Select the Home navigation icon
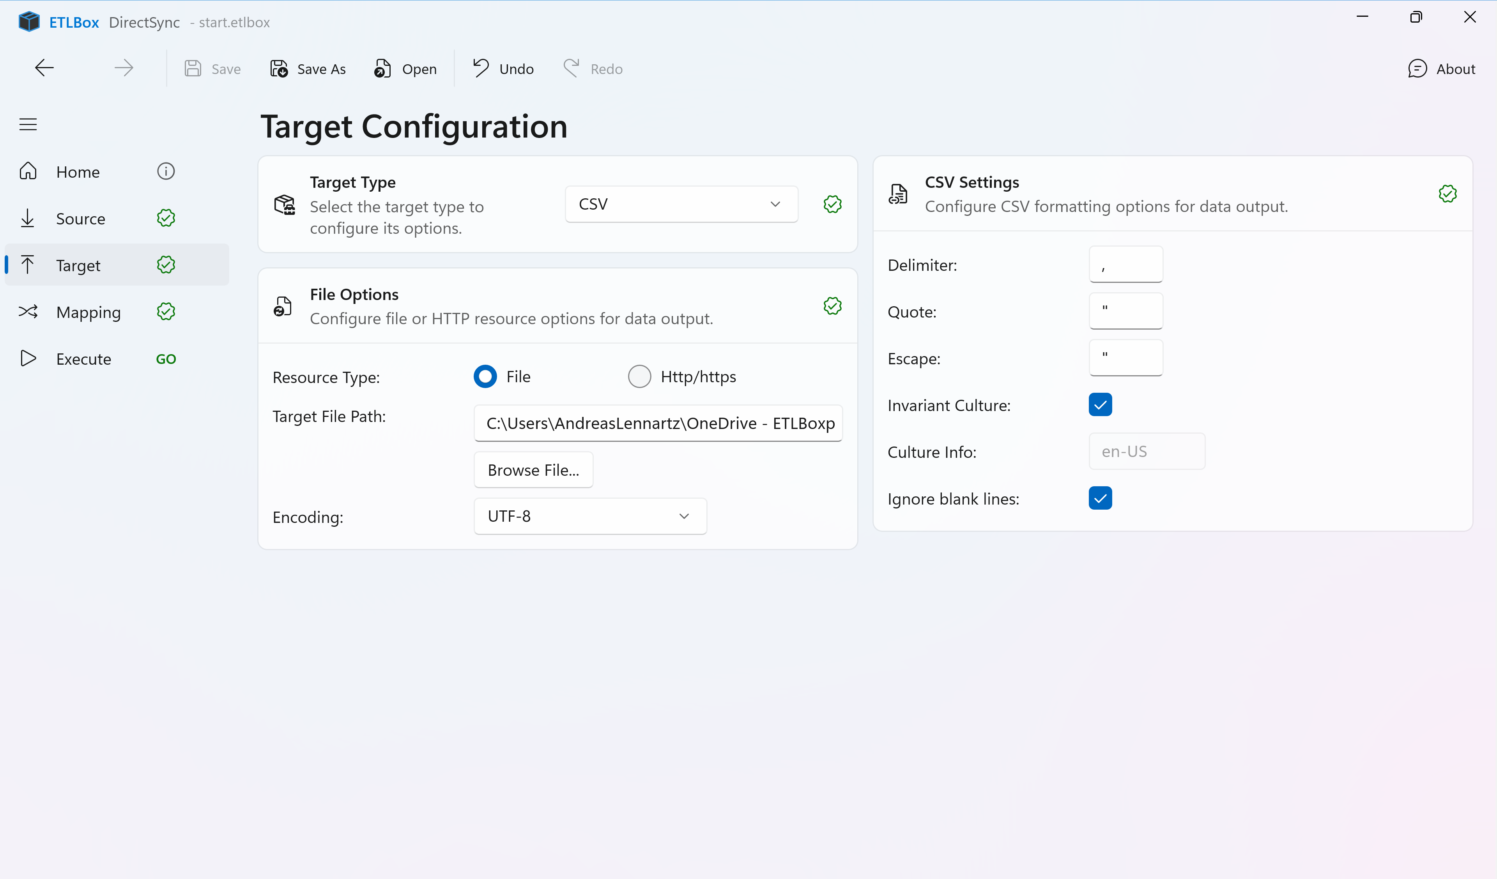This screenshot has width=1497, height=879. click(x=27, y=171)
